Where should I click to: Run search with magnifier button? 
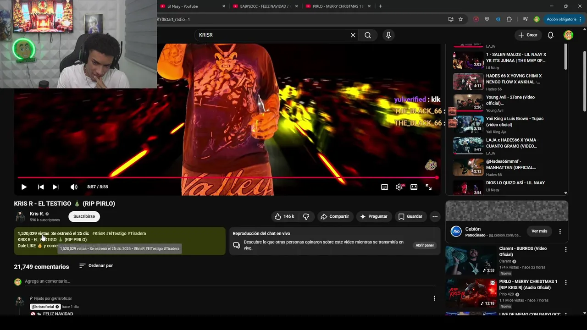click(368, 35)
